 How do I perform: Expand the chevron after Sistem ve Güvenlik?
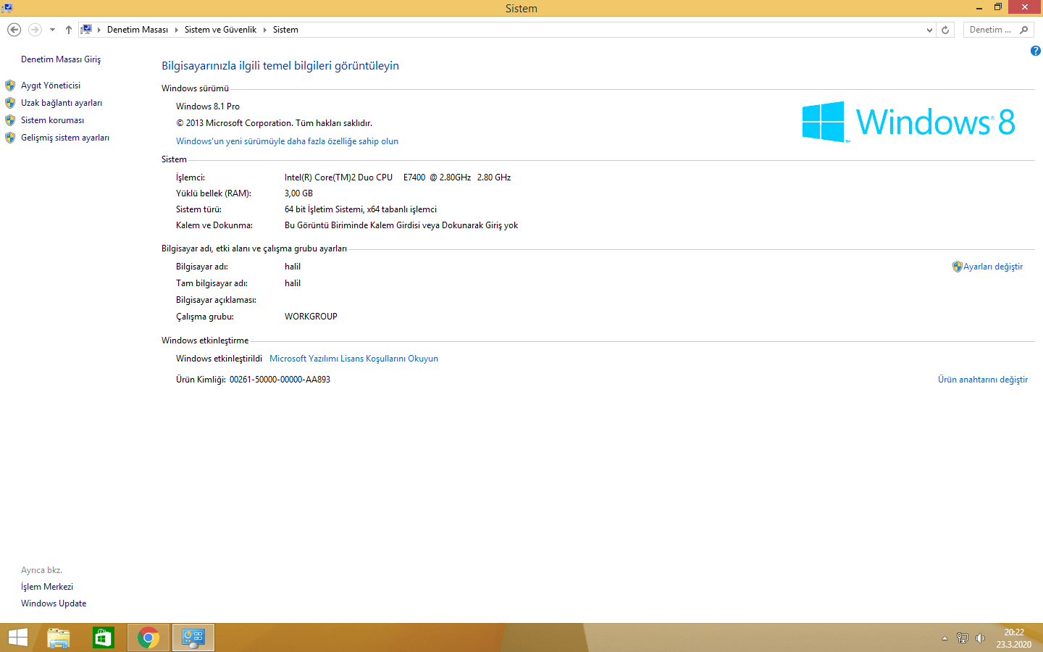[264, 30]
